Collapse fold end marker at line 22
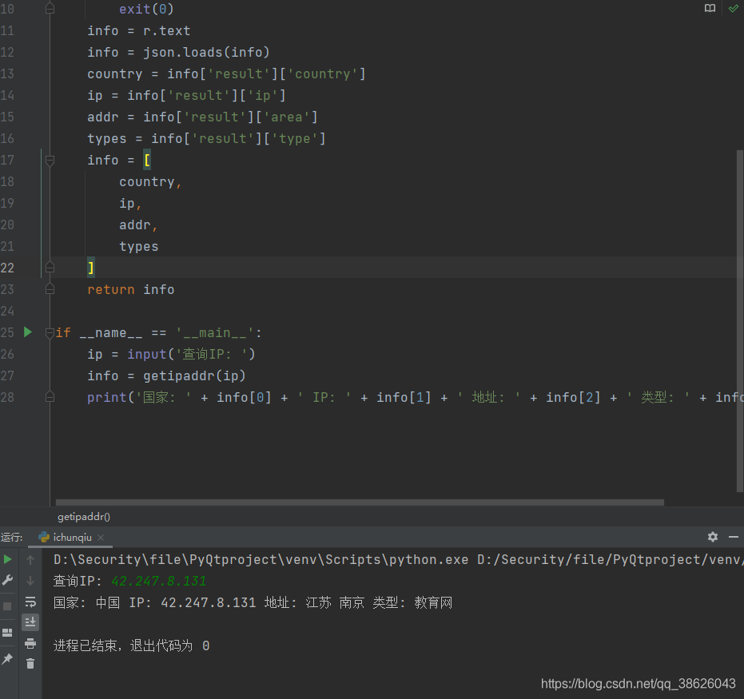Image resolution: width=744 pixels, height=699 pixels. click(x=50, y=268)
